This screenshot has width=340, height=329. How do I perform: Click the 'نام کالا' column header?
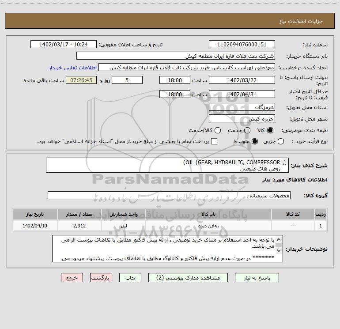208,214
